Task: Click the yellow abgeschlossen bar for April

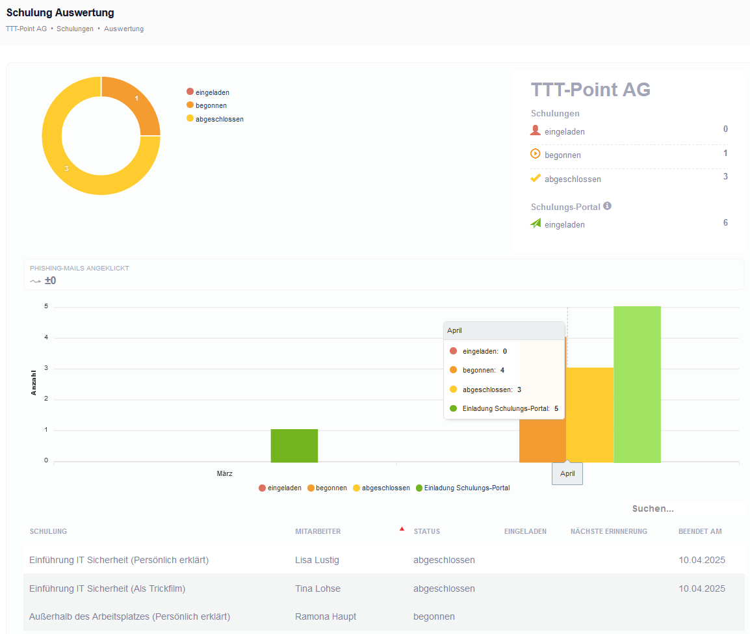Action: pos(589,415)
